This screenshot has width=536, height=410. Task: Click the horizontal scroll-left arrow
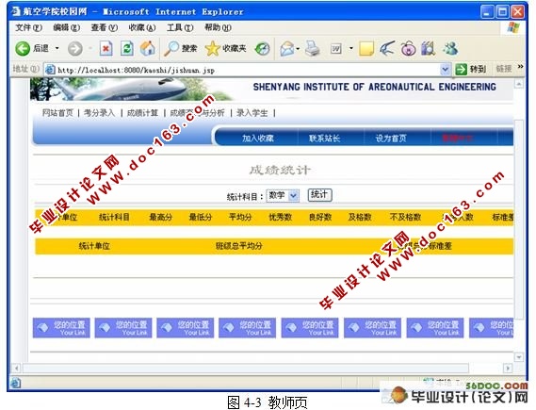[16, 369]
